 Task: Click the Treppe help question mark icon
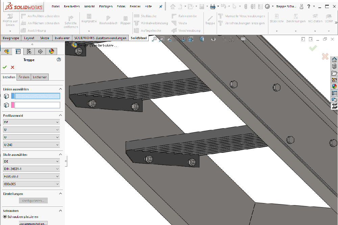click(59, 60)
